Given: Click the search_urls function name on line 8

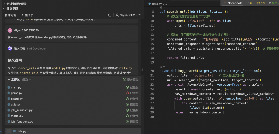Looking at the screenshot, I should pos(177,12).
